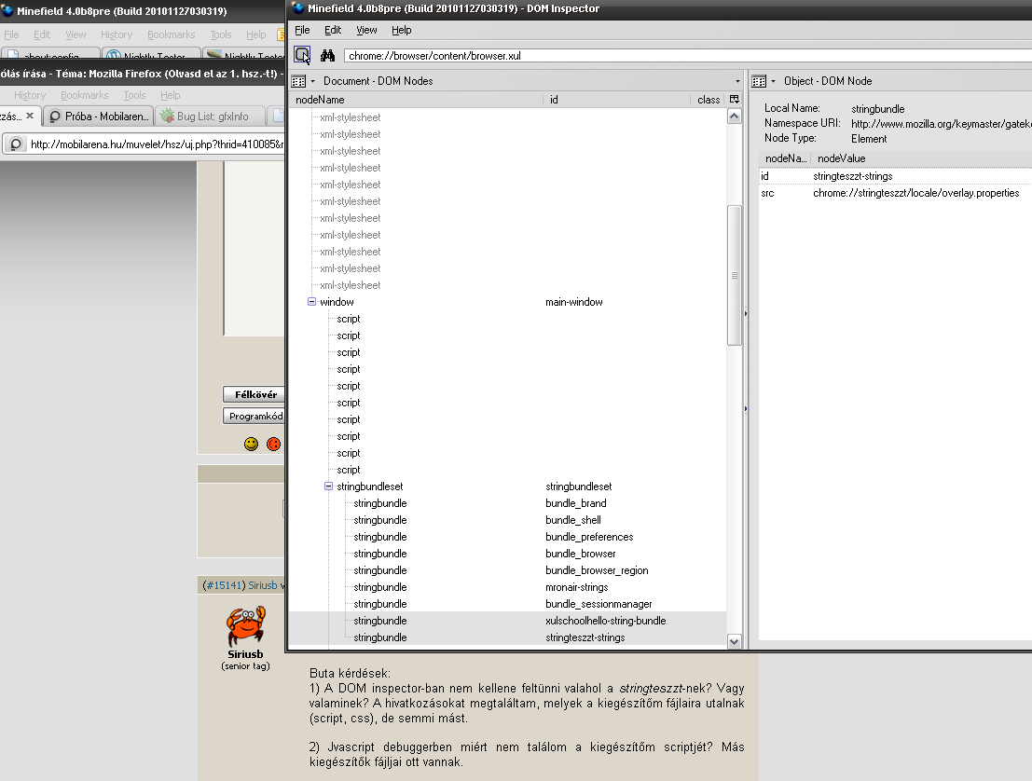The image size is (1032, 781).
Task: Select stringbundle row bundle_shell
Action: coord(507,520)
